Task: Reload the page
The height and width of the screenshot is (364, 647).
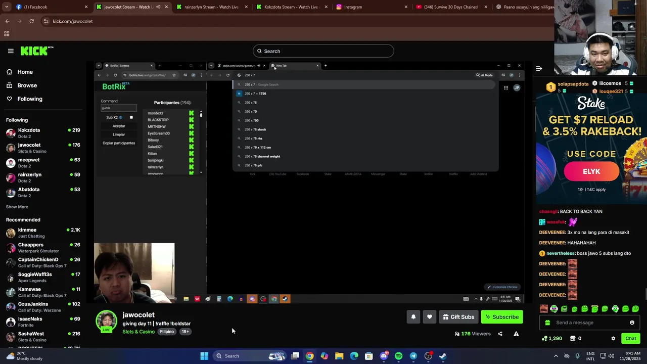Action: click(x=31, y=21)
